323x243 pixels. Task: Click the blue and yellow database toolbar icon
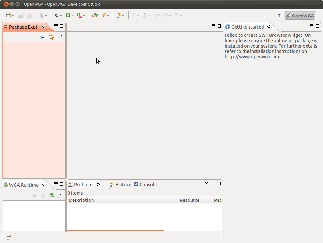pyautogui.click(x=119, y=15)
